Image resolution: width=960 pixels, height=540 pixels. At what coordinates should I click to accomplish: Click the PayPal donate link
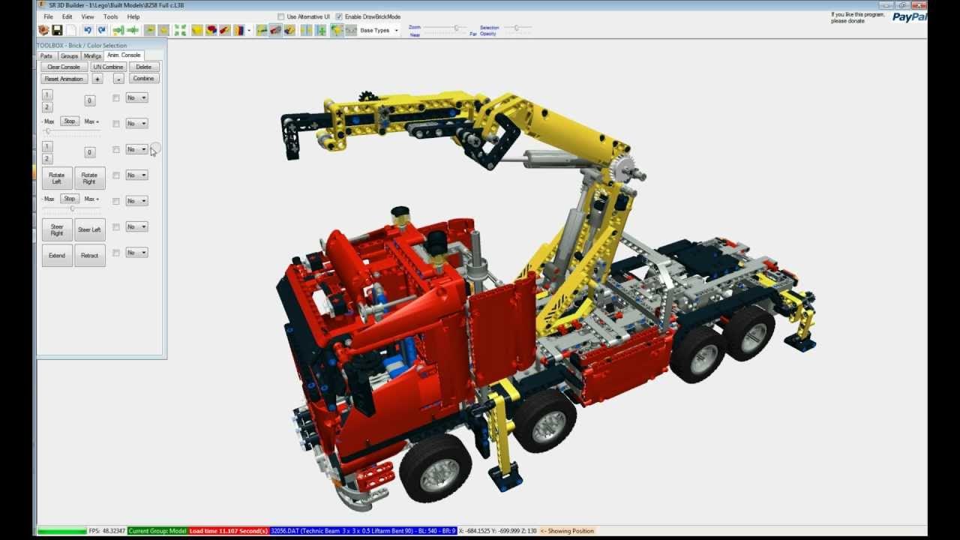coord(909,17)
